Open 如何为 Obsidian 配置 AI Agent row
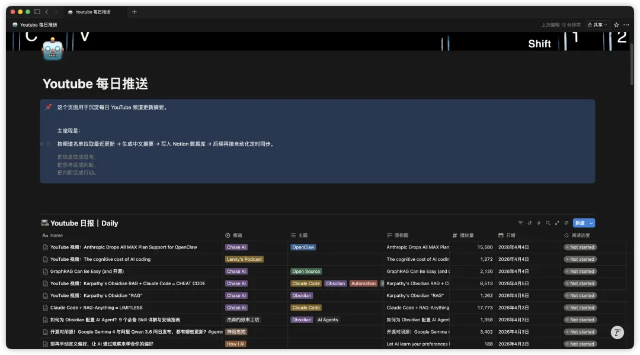Image resolution: width=640 pixels, height=355 pixels. coord(115,320)
